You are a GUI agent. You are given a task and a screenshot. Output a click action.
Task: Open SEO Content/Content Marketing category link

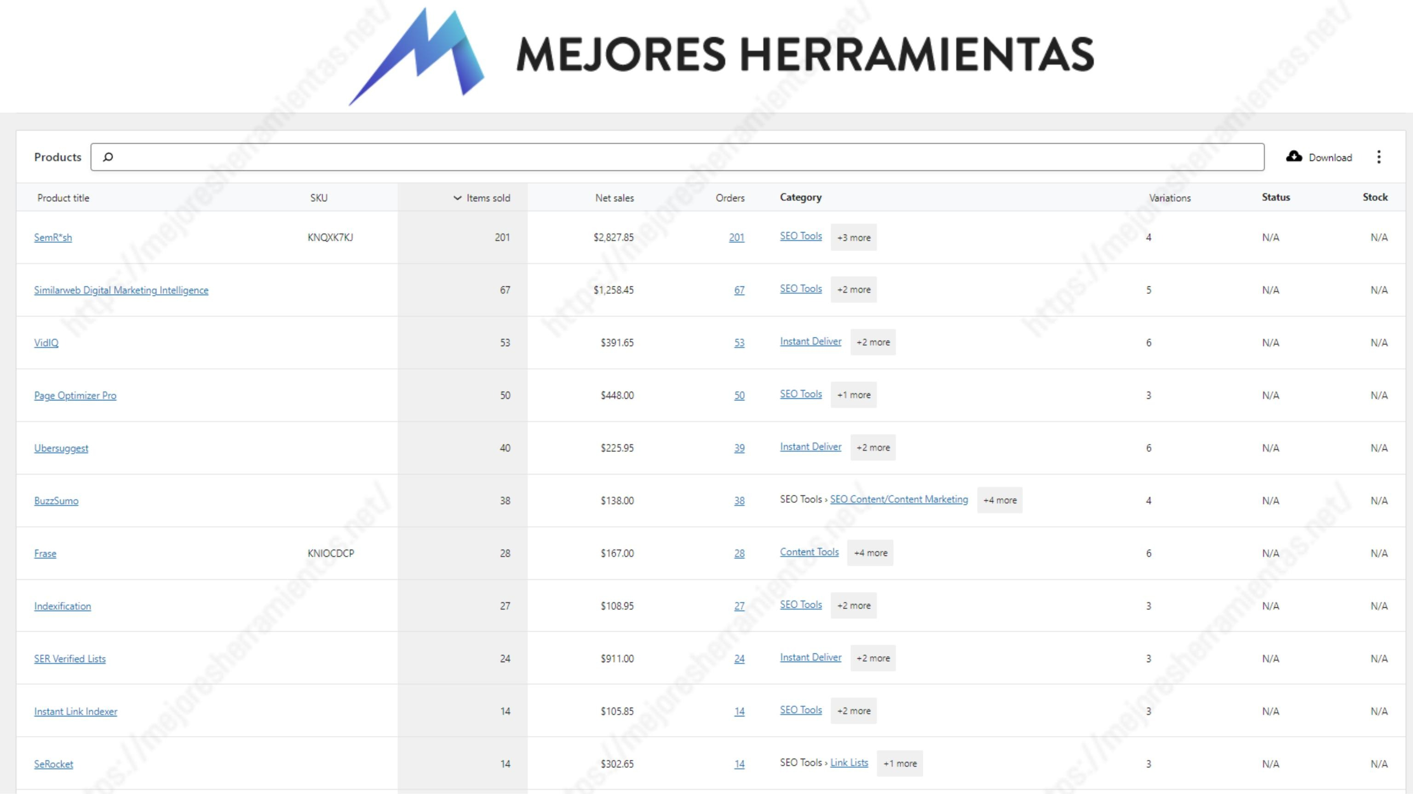[899, 499]
